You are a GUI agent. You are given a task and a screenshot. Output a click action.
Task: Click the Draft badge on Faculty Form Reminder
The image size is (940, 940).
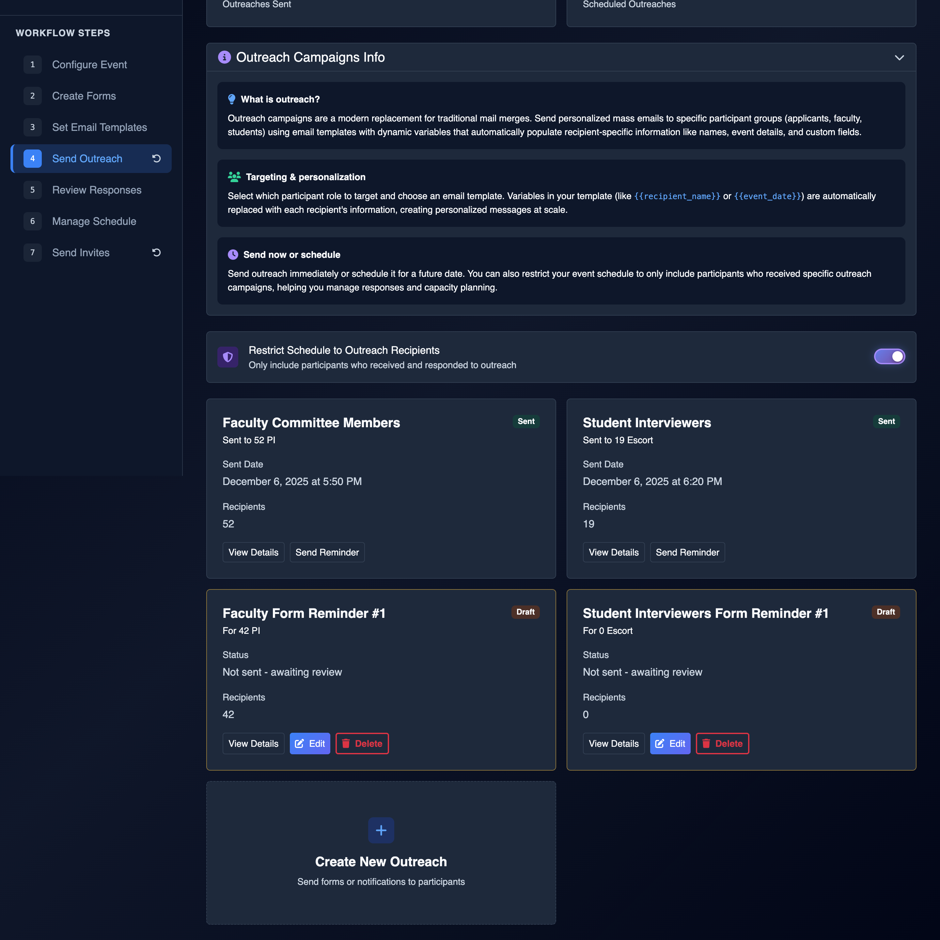(525, 612)
